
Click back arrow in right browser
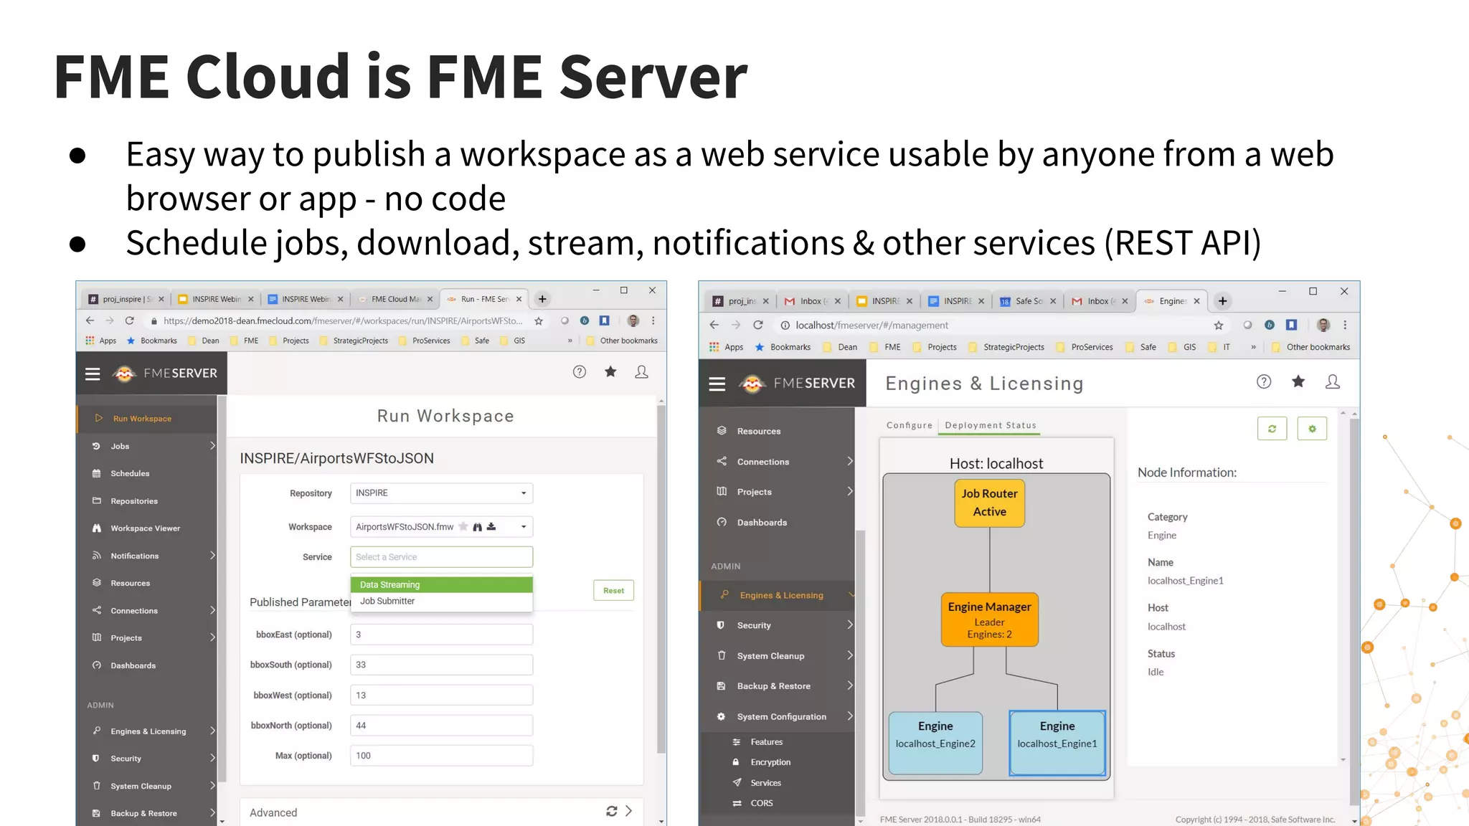[x=714, y=325]
